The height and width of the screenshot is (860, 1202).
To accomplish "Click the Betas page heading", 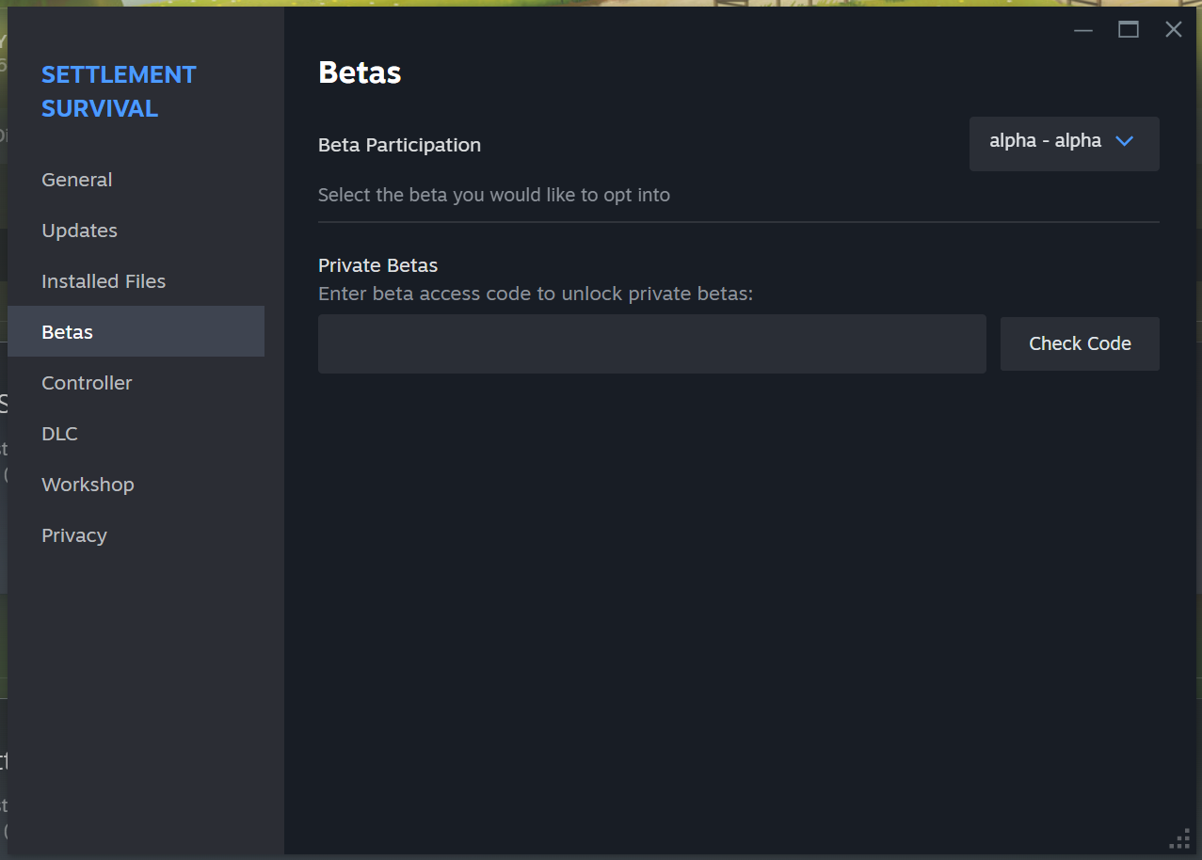I will point(360,72).
